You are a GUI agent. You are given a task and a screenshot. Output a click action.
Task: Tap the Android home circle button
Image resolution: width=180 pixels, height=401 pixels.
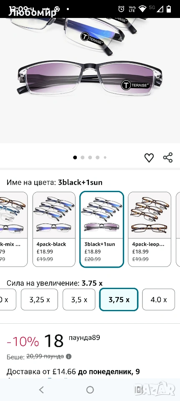coord(90,390)
